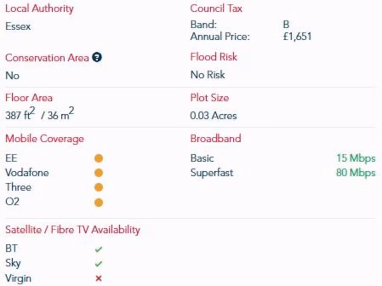382x286 pixels.
Task: Click the Superfast 80 Mbps speed value
Action: 356,173
